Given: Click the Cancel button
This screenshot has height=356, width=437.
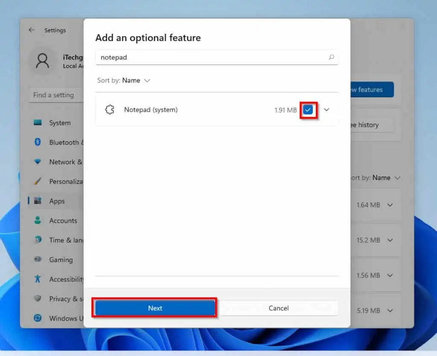Looking at the screenshot, I should (x=279, y=308).
